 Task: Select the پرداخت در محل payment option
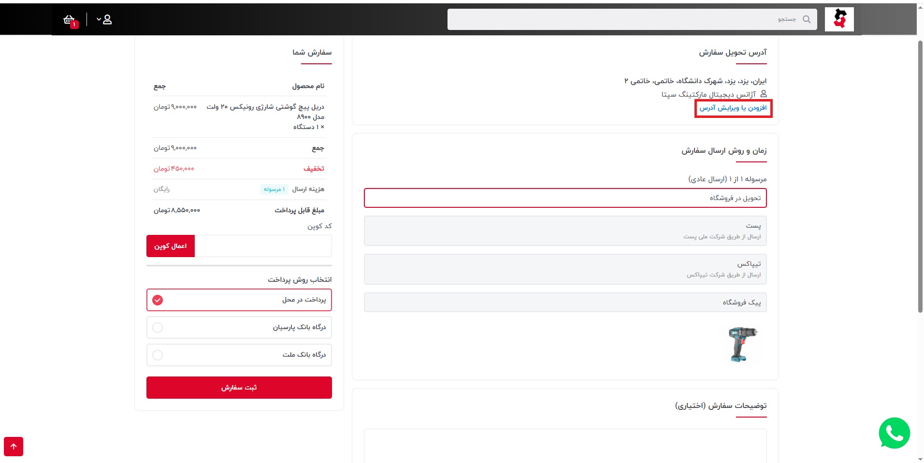239,300
